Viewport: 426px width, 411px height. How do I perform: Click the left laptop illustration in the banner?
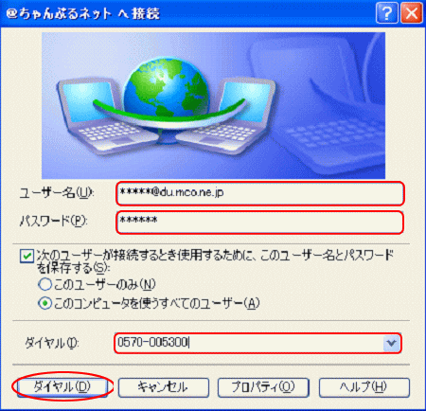pos(106,116)
